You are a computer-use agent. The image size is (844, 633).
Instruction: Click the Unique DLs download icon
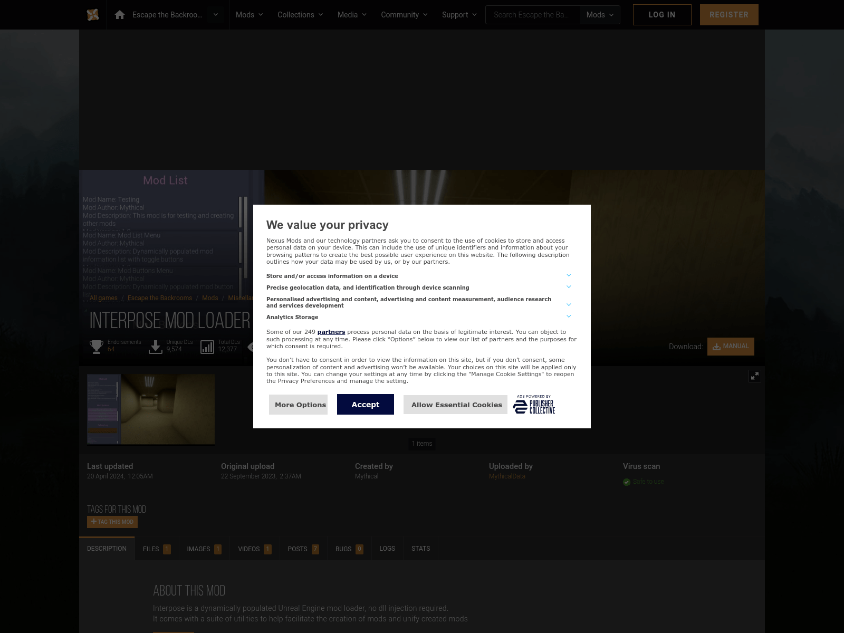[156, 347]
